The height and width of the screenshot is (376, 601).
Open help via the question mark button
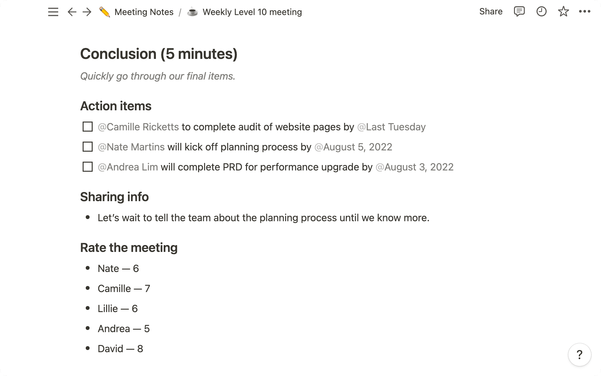coord(579,354)
